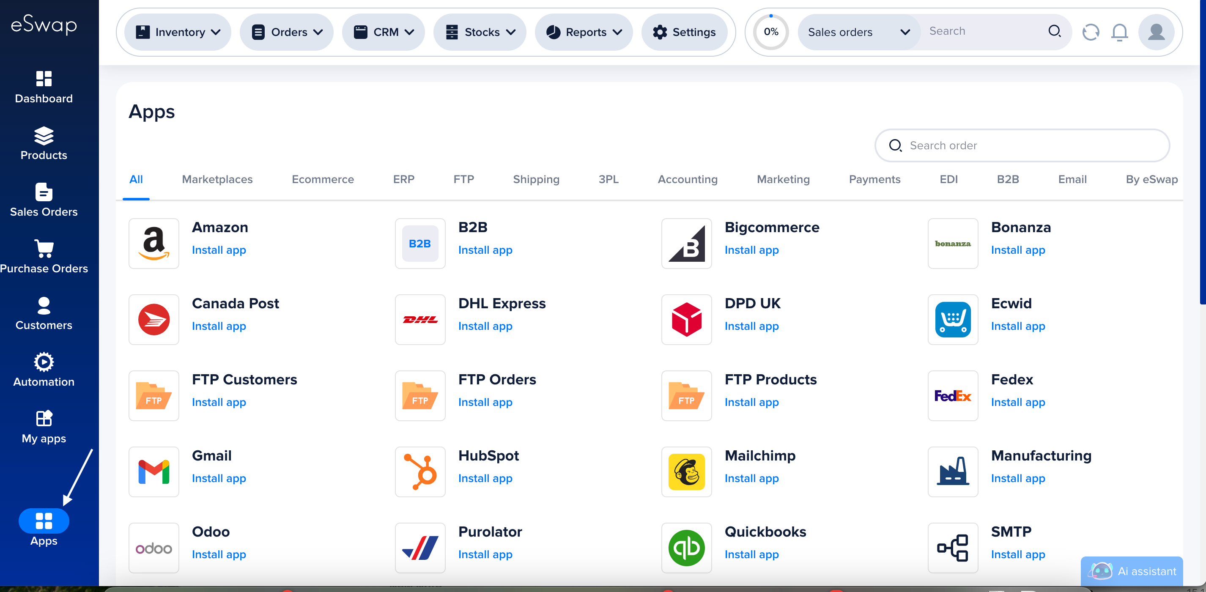Click the Ecwid cart logo
The width and height of the screenshot is (1206, 592).
point(953,320)
